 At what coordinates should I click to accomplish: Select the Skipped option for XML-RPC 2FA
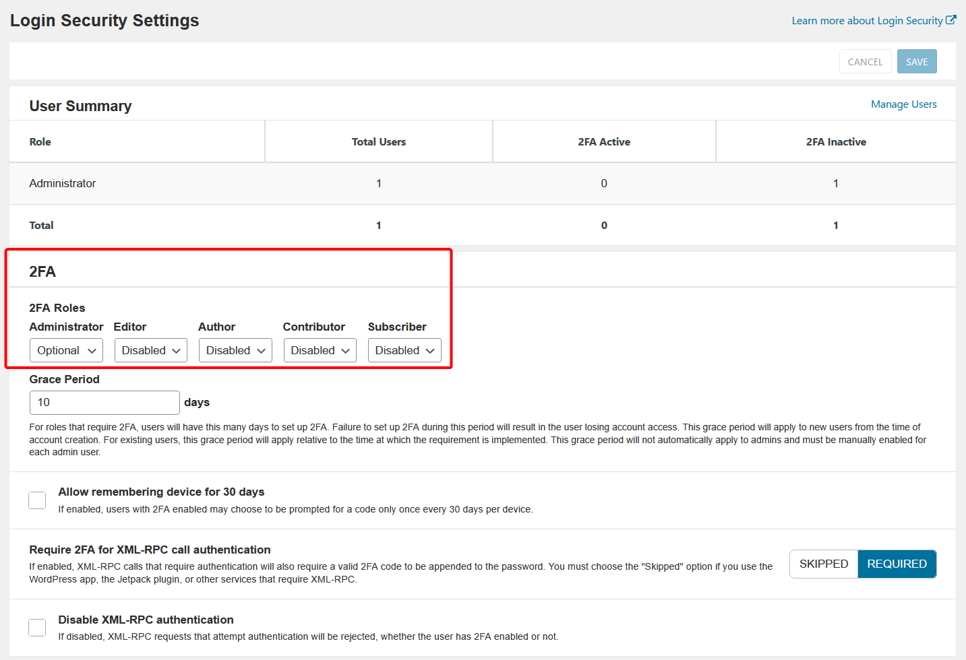coord(823,564)
